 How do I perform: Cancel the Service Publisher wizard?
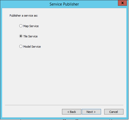click(114, 112)
